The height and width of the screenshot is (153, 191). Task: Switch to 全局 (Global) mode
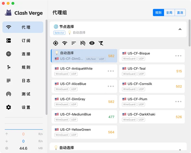(x=169, y=13)
